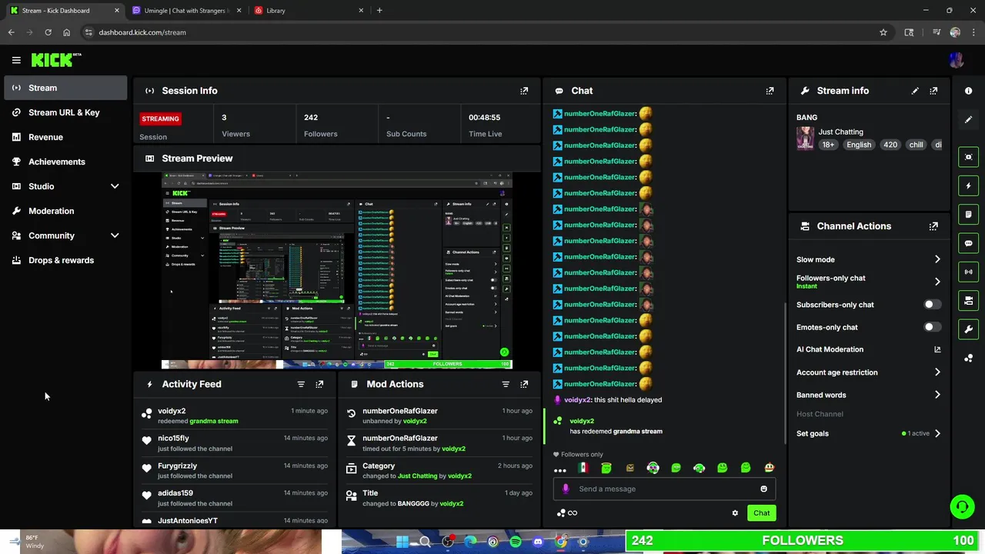Expand Set goals arrow
This screenshot has width=985, height=554.
(937, 433)
